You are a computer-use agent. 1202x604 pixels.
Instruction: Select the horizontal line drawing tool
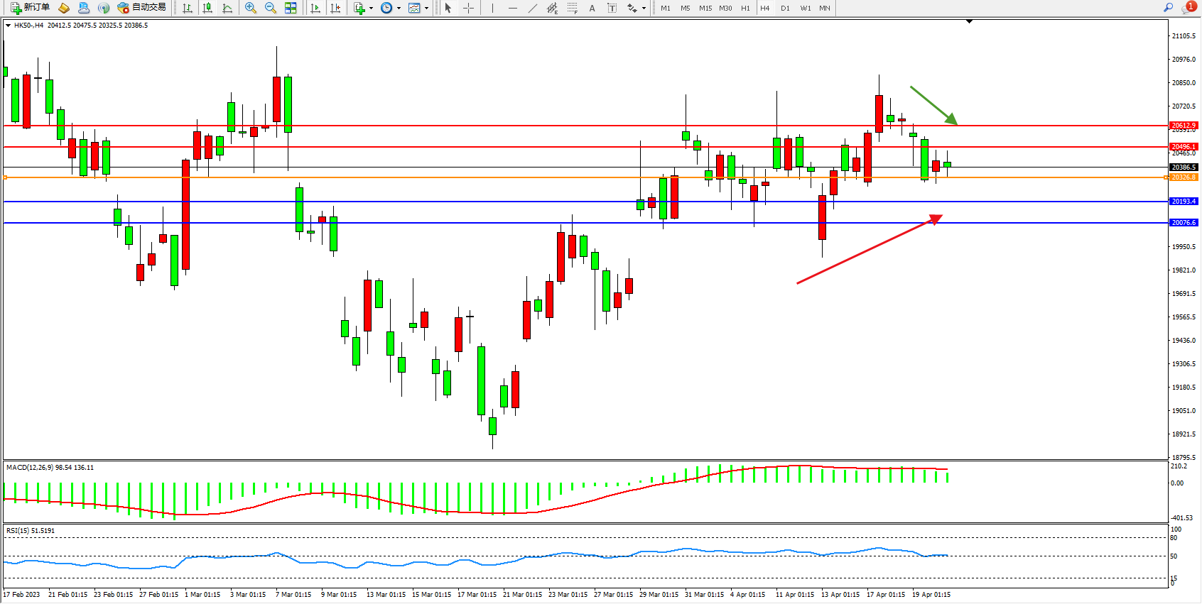[512, 8]
